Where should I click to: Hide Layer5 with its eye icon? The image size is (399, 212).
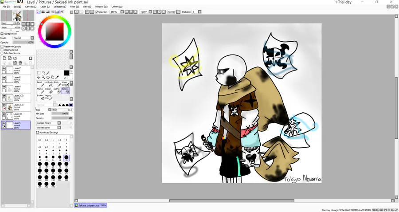[x=4, y=123]
